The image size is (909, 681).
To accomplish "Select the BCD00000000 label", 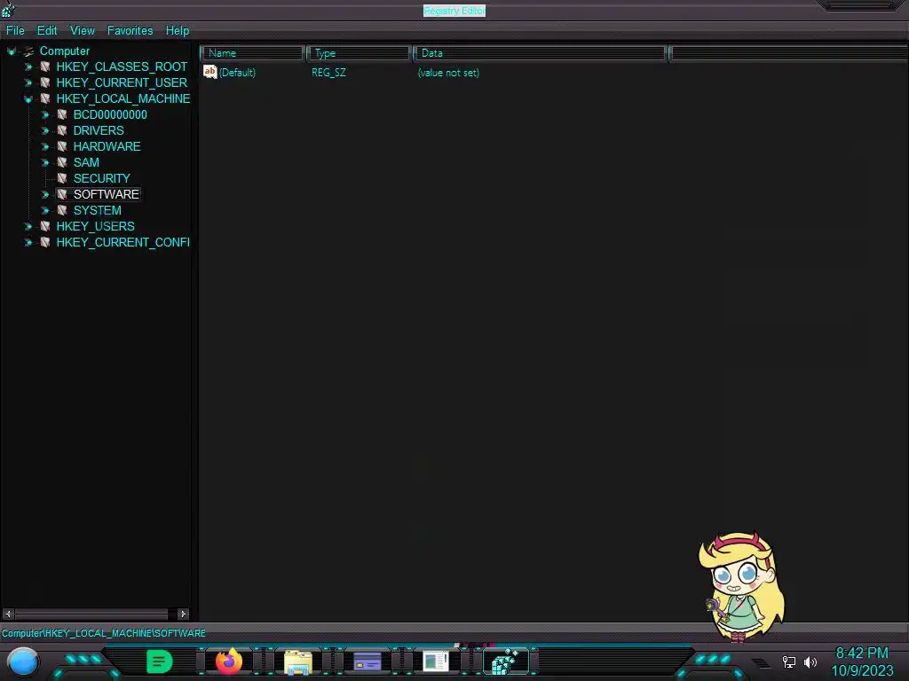I will 110,114.
